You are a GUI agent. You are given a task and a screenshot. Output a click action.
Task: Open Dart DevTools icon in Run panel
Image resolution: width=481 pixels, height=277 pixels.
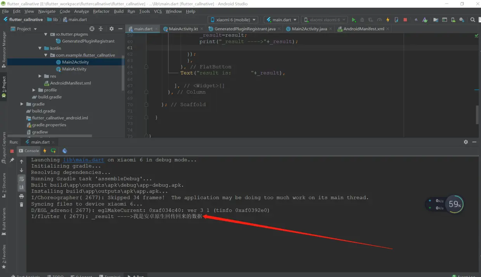click(65, 151)
